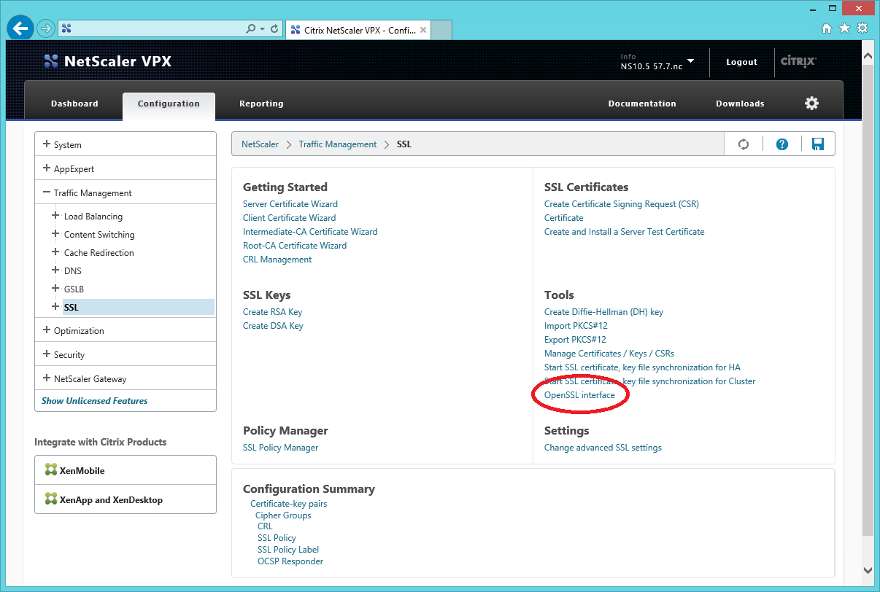This screenshot has width=880, height=592.
Task: Click the browser forward arrow
Action: point(46,28)
